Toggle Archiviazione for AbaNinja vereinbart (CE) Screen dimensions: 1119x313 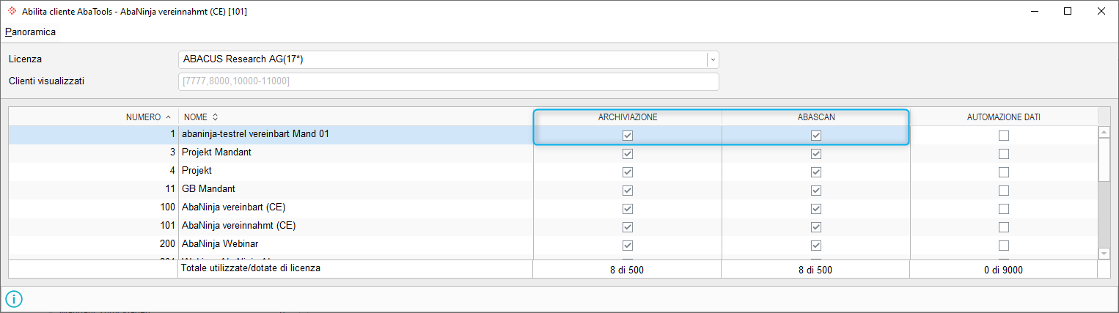(628, 209)
